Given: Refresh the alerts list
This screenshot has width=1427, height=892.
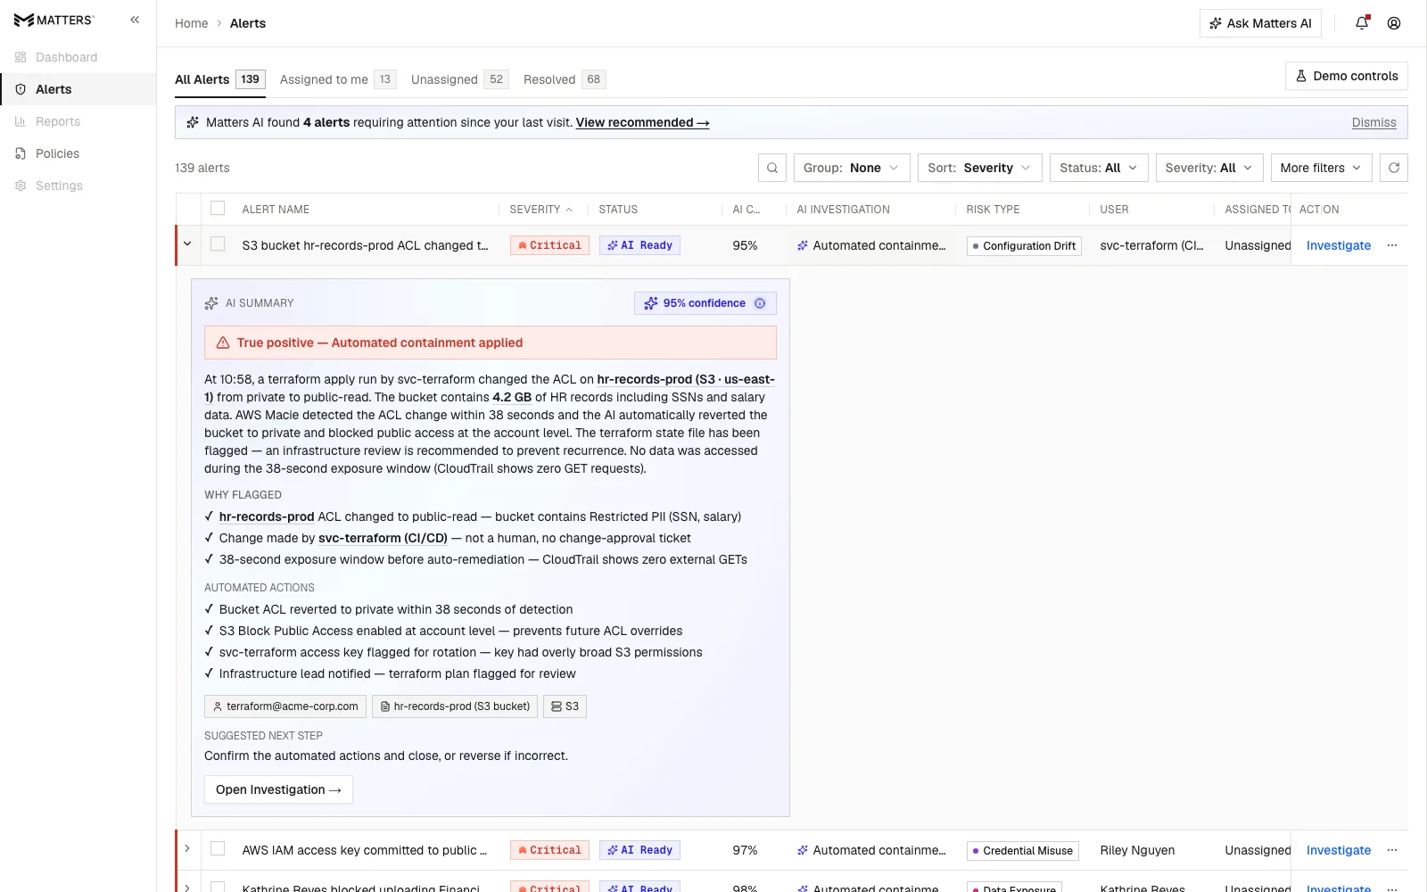Looking at the screenshot, I should point(1394,168).
